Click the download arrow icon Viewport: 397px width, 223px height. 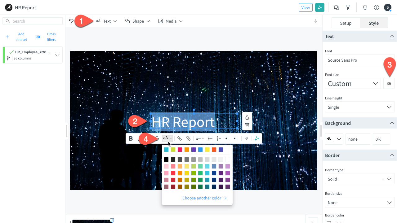coord(316,21)
